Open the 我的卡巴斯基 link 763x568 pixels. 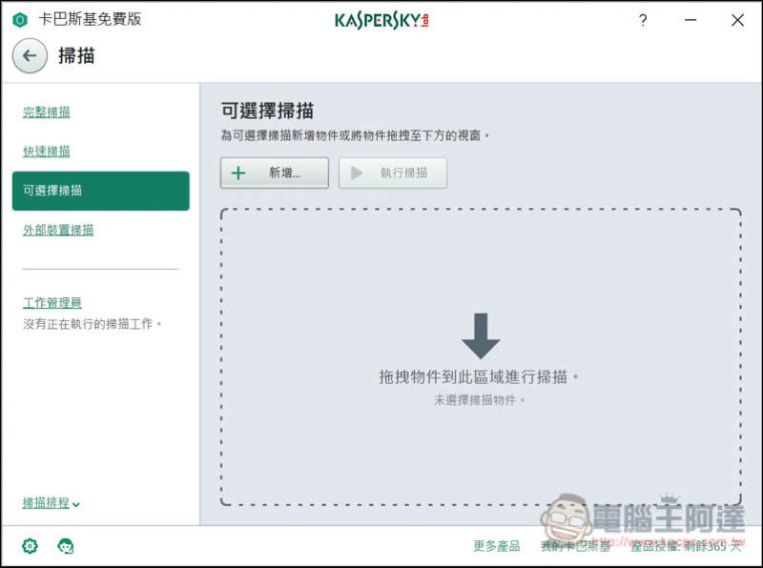[576, 546]
